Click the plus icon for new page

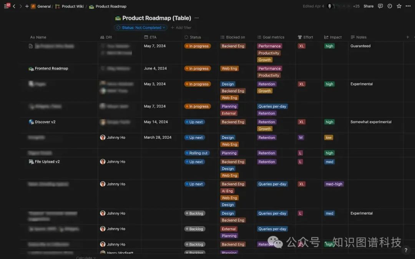point(27,6)
